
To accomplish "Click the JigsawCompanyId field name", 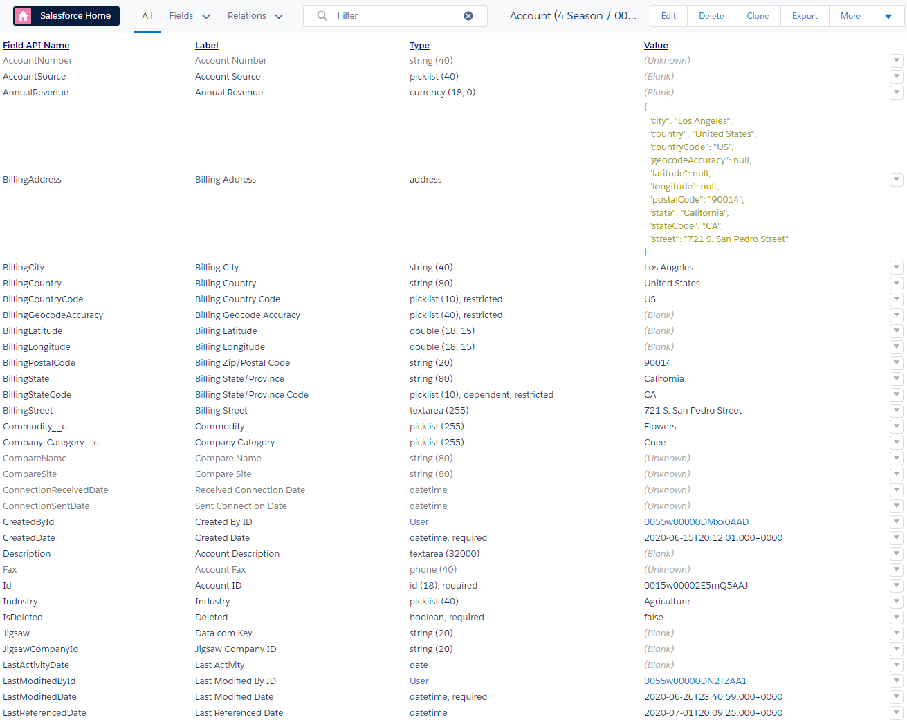I will tap(40, 649).
